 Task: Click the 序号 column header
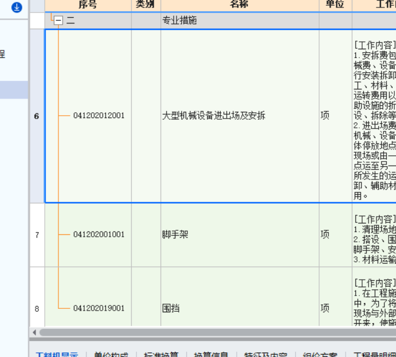[88, 5]
